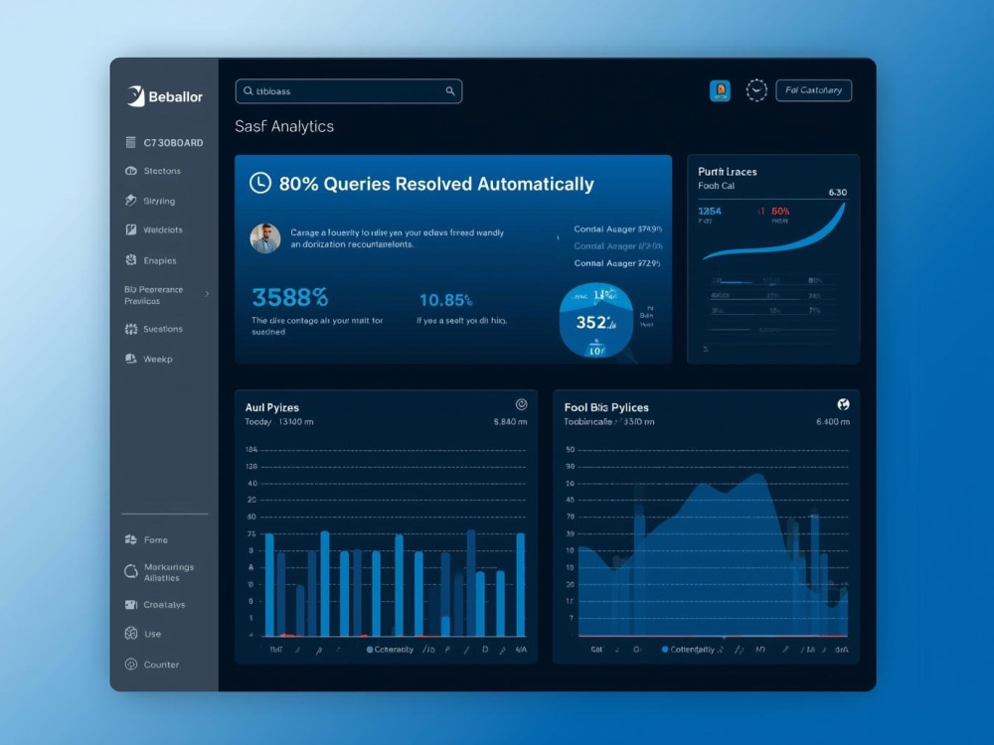Open the Enapies menu item
Image resolution: width=994 pixels, height=745 pixels.
click(151, 260)
